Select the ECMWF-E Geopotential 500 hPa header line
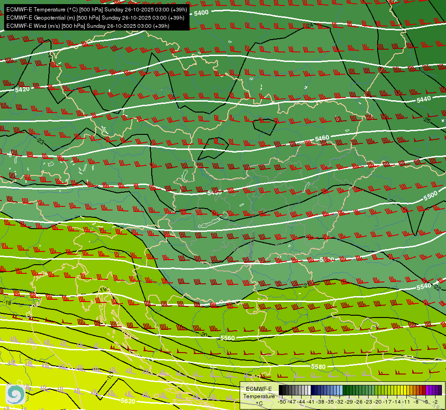Screen dimensions: 446x410 95,18
